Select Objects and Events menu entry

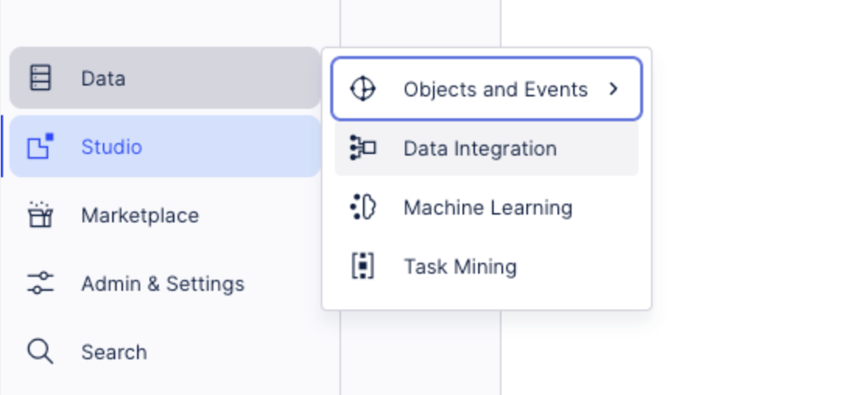[x=495, y=89]
